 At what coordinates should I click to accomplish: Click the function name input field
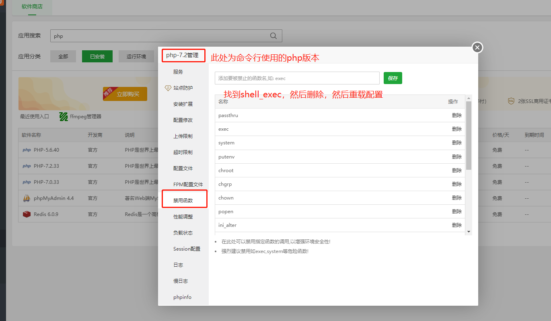click(297, 78)
